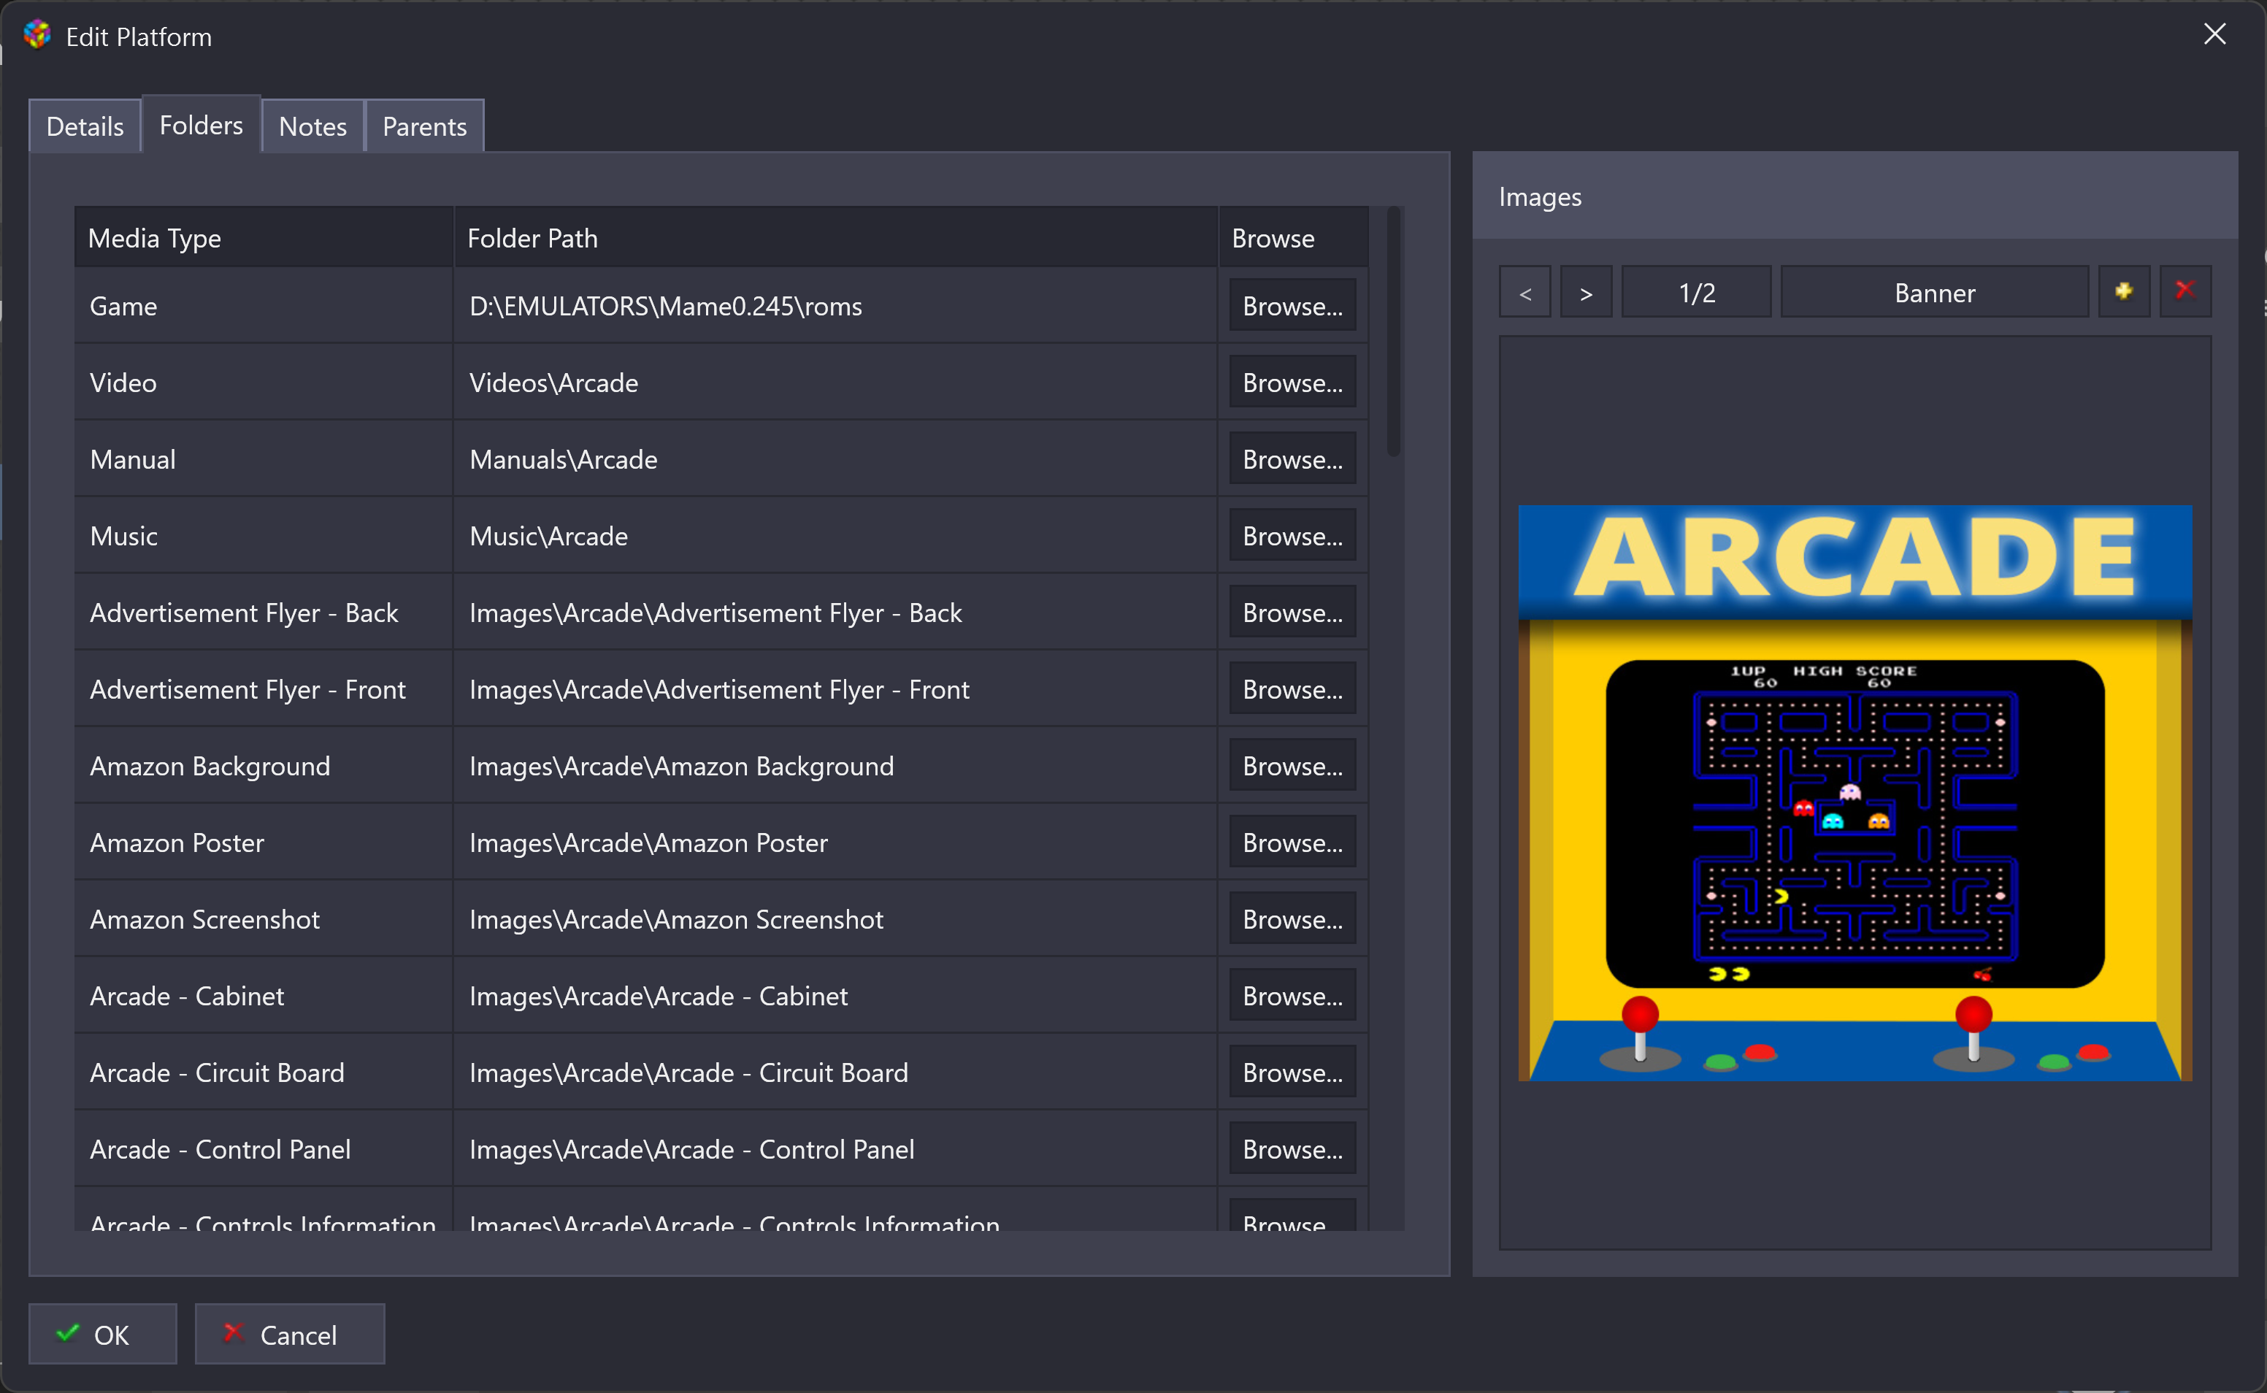The image size is (2267, 1393).
Task: Switch to the Parents tab
Action: [425, 126]
